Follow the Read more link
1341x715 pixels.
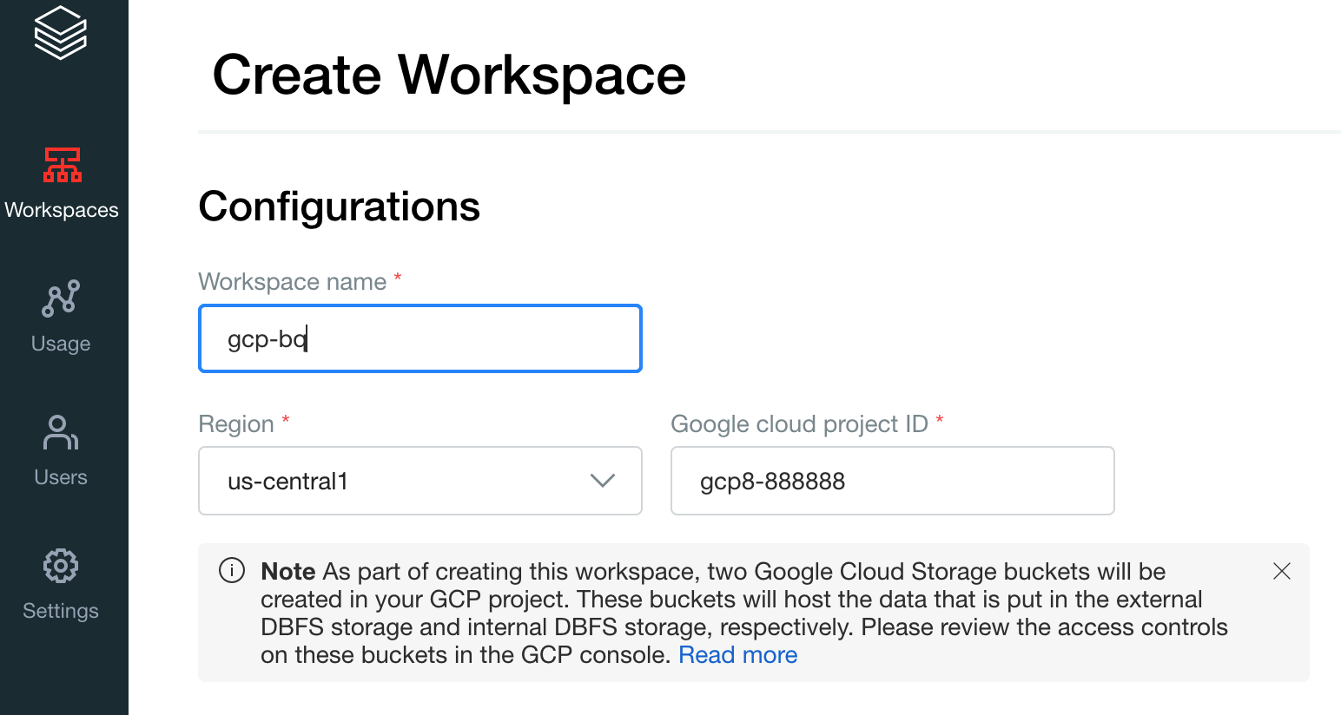(737, 655)
